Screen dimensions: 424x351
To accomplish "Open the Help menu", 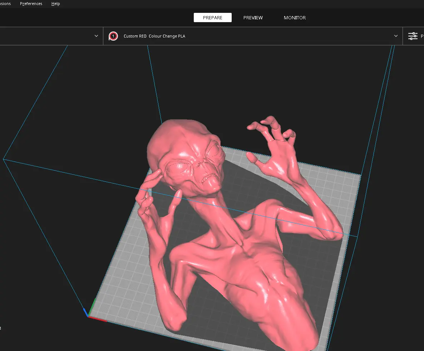I will coord(55,4).
